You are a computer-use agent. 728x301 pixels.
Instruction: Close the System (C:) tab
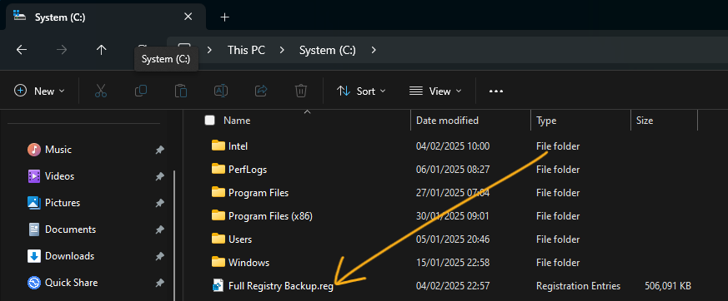coord(188,17)
